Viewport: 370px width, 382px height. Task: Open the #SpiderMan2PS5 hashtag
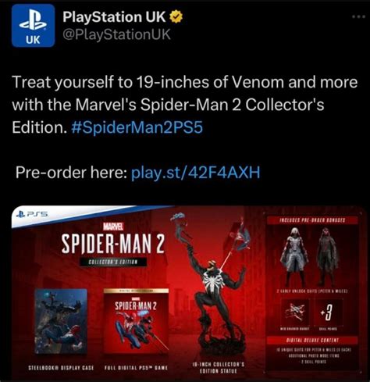[137, 127]
